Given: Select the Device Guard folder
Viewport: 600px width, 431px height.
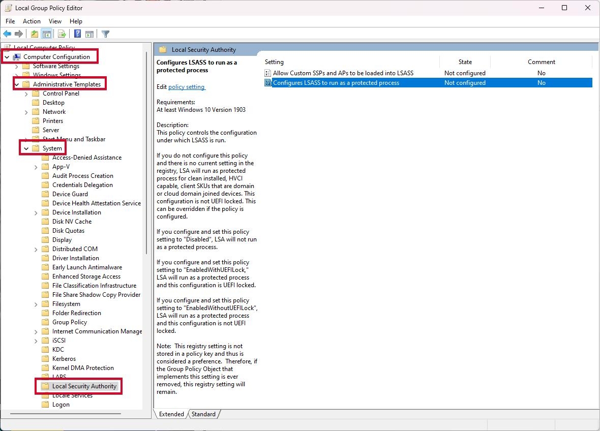Looking at the screenshot, I should tap(70, 194).
